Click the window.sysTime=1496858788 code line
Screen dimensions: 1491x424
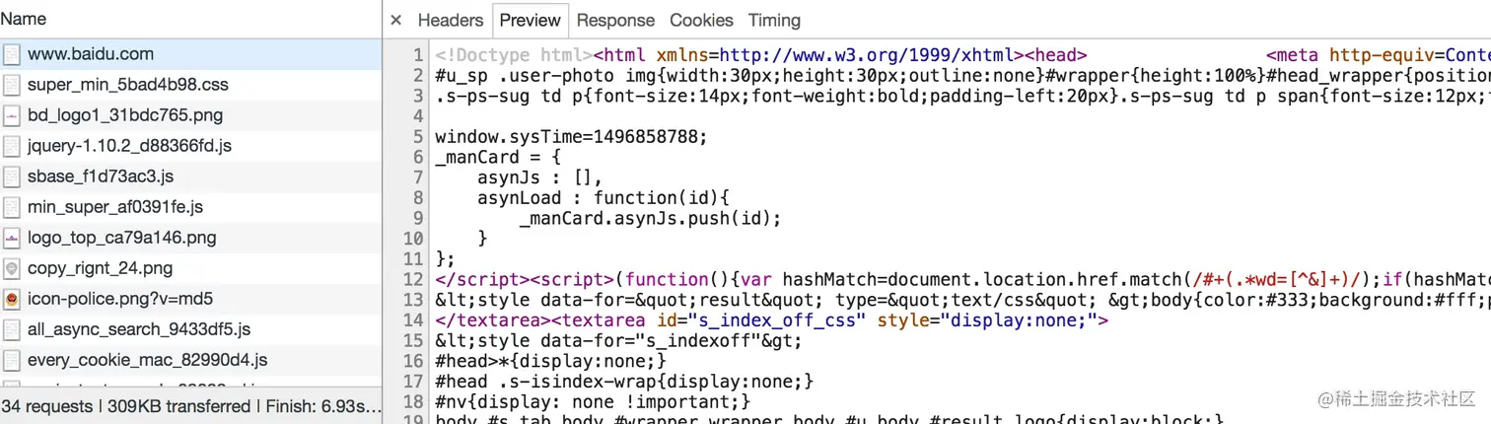click(572, 137)
